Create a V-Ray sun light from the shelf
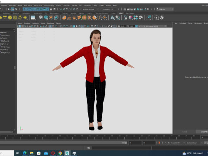 click(x=25, y=18)
